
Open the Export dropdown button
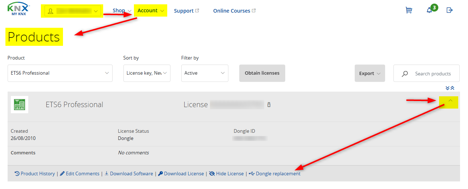[370, 73]
